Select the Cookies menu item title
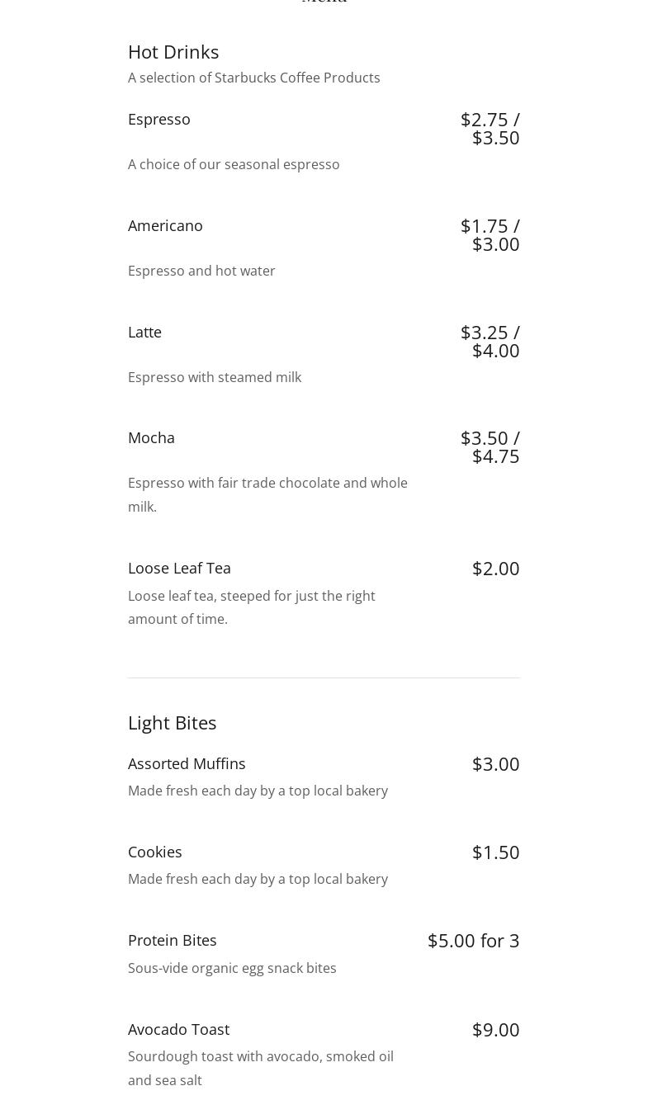The height and width of the screenshot is (1119, 648). [154, 852]
